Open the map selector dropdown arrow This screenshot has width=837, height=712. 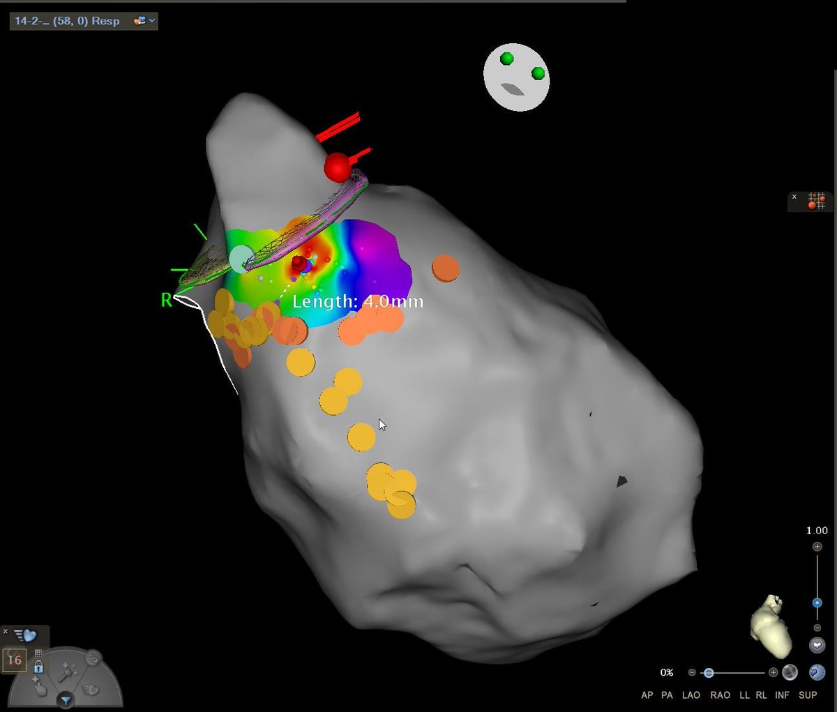pos(153,22)
